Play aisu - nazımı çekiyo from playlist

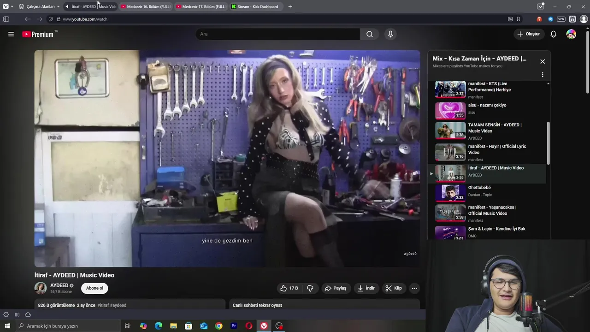pyautogui.click(x=487, y=111)
